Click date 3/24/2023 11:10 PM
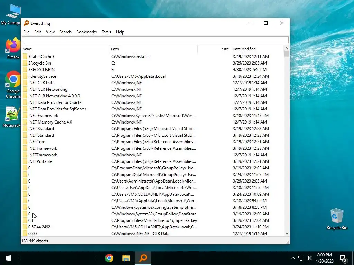 click(251, 227)
